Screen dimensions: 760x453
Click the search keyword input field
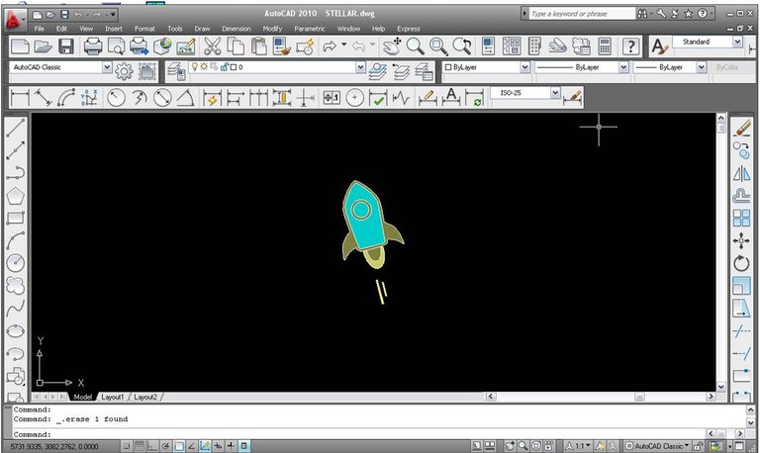[582, 14]
